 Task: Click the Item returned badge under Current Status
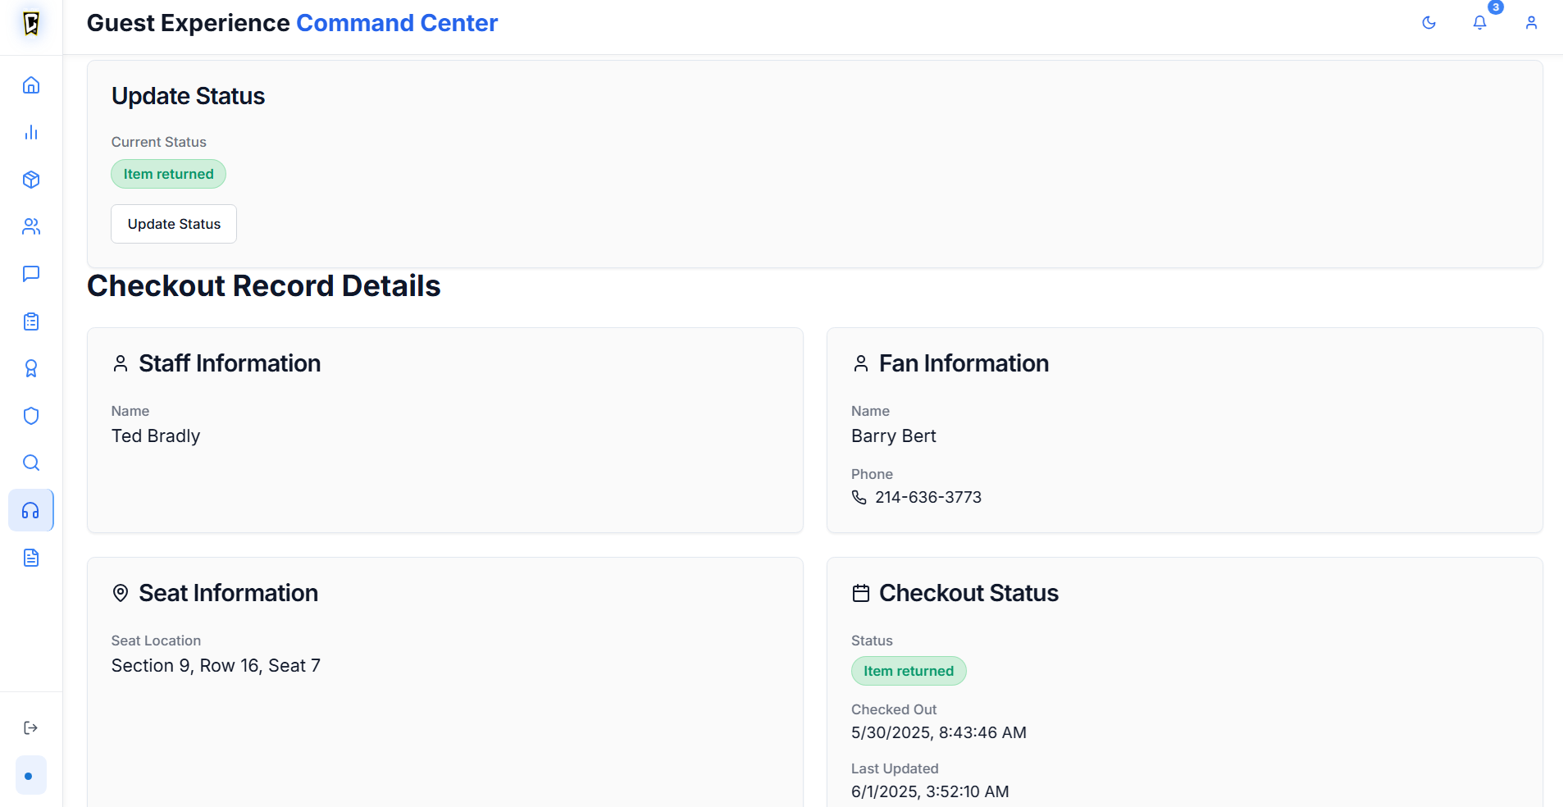tap(168, 174)
